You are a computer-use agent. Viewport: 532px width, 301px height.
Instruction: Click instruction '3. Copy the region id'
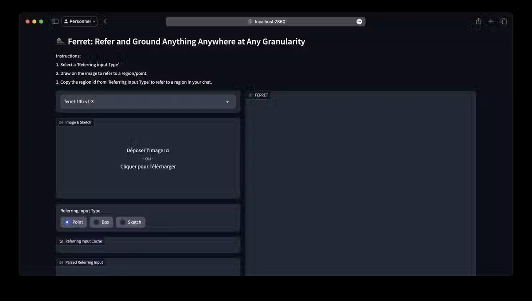click(x=134, y=82)
